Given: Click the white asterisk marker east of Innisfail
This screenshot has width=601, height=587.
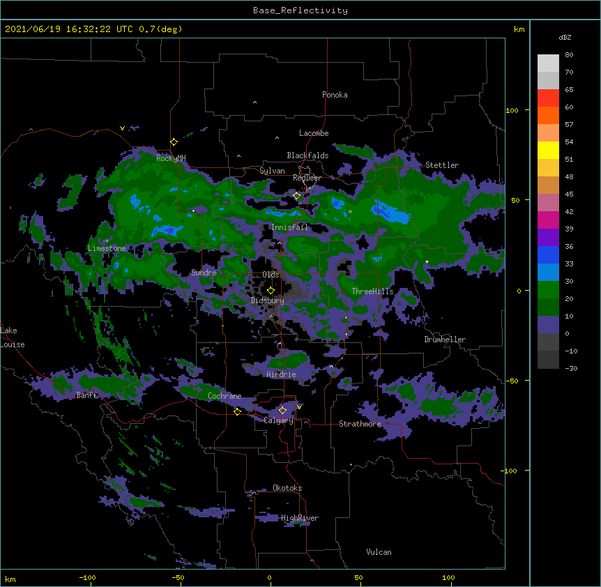Looking at the screenshot, I should click(x=350, y=212).
